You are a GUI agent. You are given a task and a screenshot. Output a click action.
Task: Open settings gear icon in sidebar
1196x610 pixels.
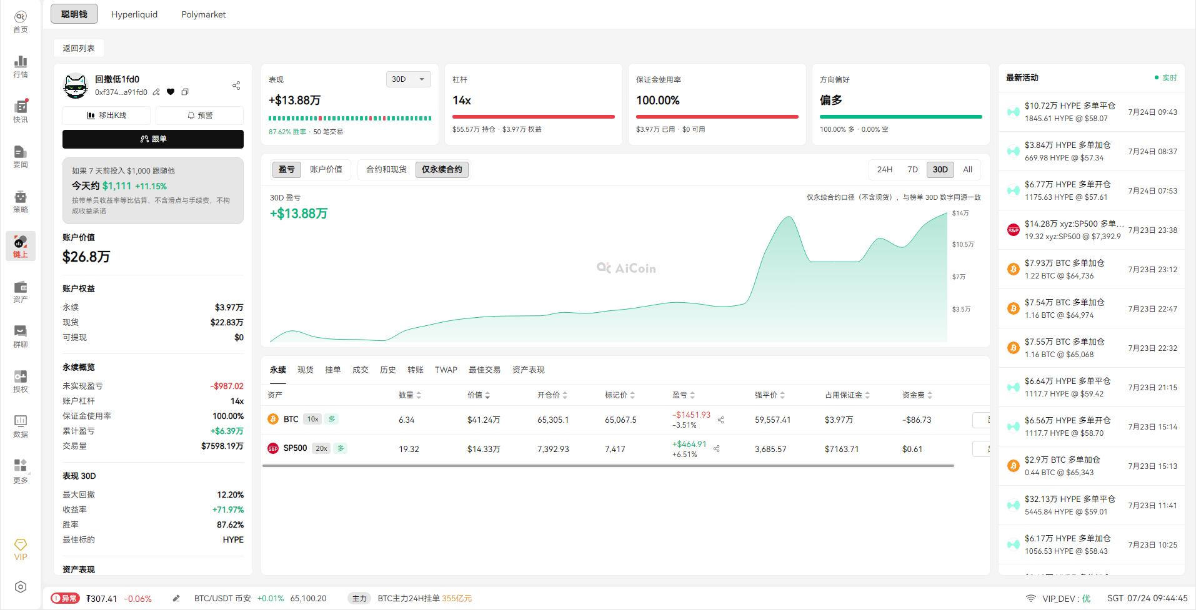click(21, 587)
